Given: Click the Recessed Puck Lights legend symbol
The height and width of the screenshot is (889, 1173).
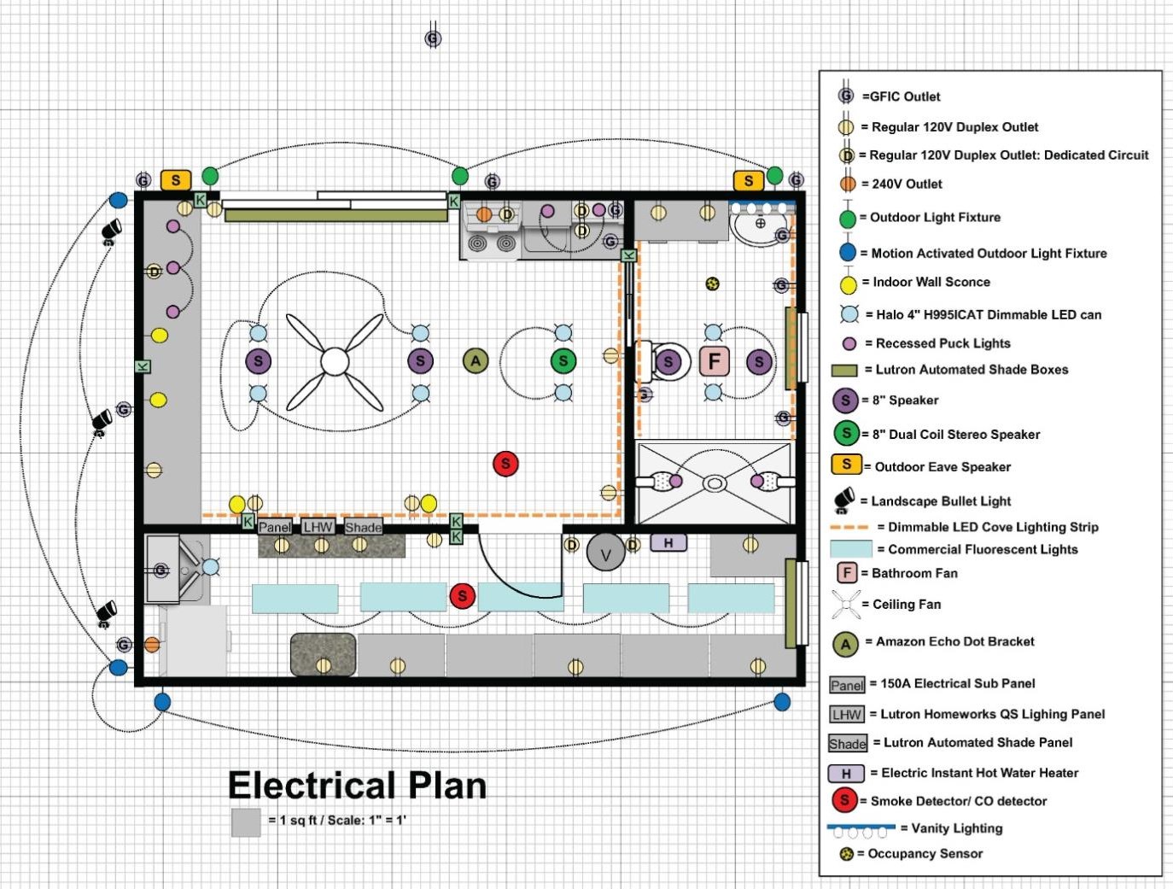Looking at the screenshot, I should pos(849,343).
